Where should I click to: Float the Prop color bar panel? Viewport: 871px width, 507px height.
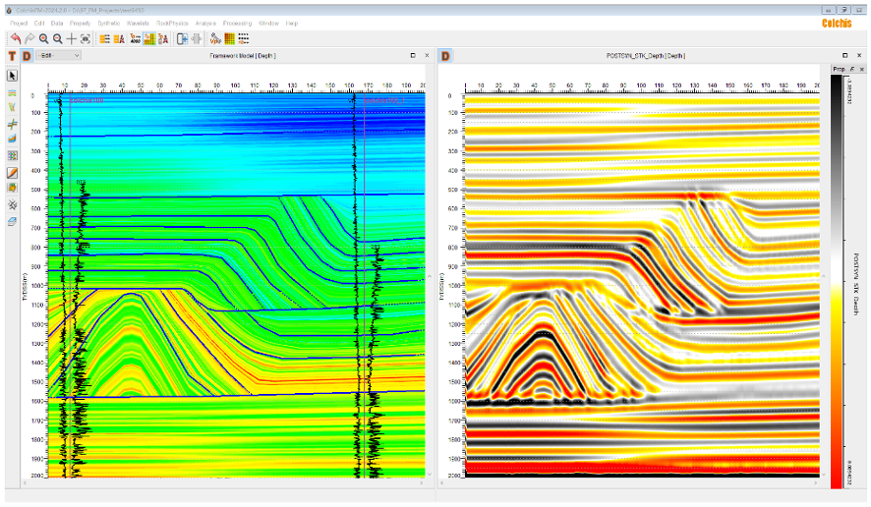pyautogui.click(x=851, y=69)
